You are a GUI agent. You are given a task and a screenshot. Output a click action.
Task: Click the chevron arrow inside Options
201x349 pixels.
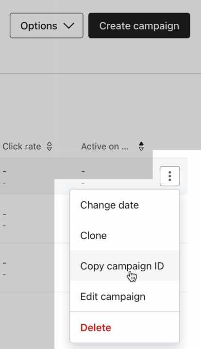pyautogui.click(x=68, y=26)
